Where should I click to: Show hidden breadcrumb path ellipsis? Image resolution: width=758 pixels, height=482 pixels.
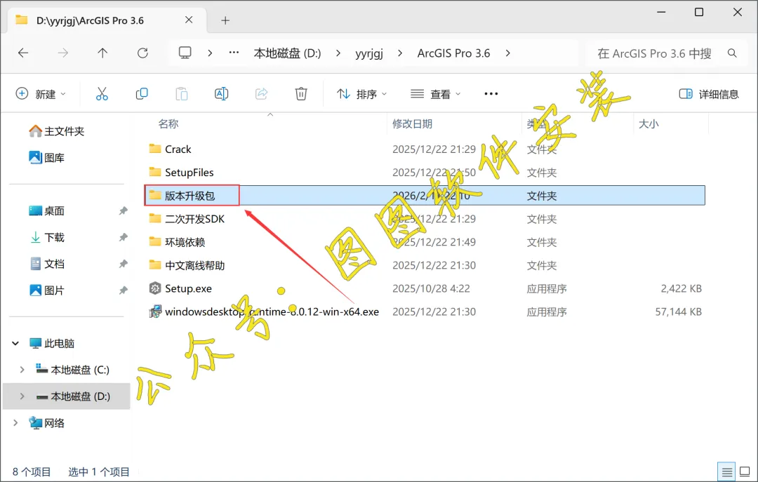coord(234,53)
